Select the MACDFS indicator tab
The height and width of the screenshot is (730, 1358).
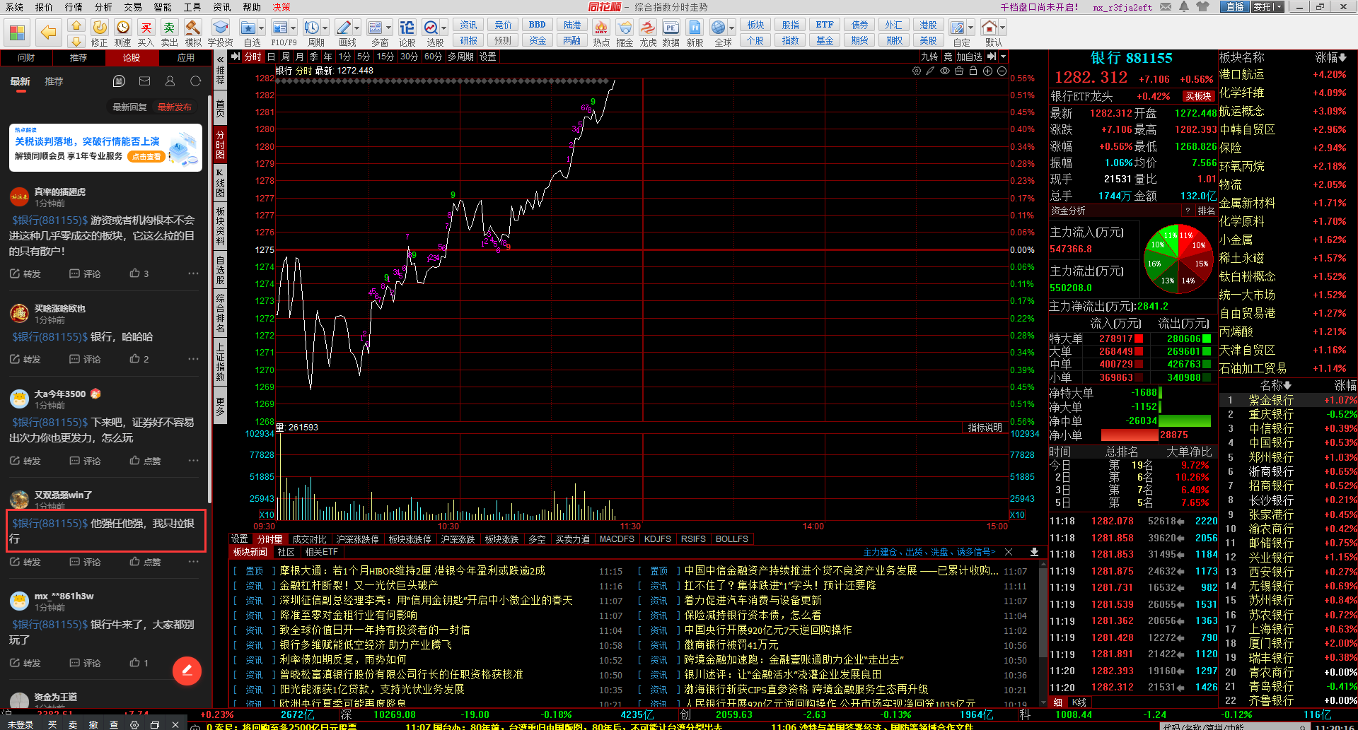click(617, 539)
